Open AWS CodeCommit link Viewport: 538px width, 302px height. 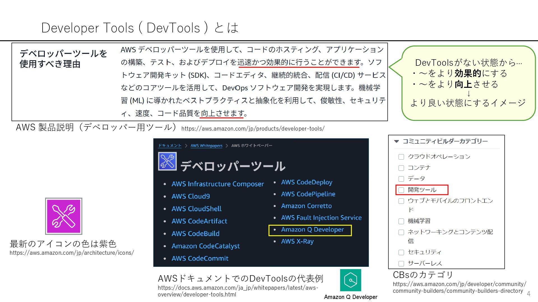coord(200,258)
